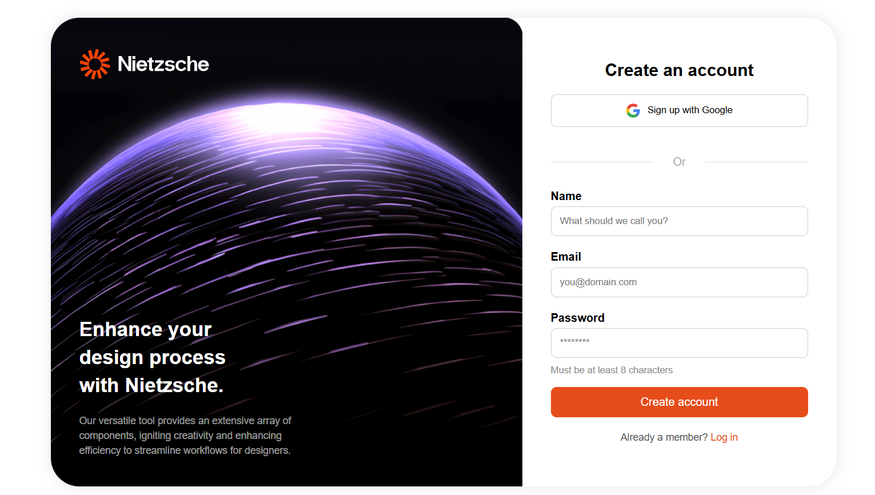Click the password length hint text

(612, 370)
